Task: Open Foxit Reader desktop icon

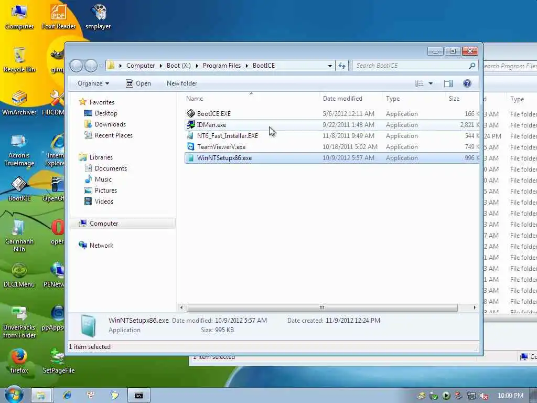Action: tap(59, 16)
